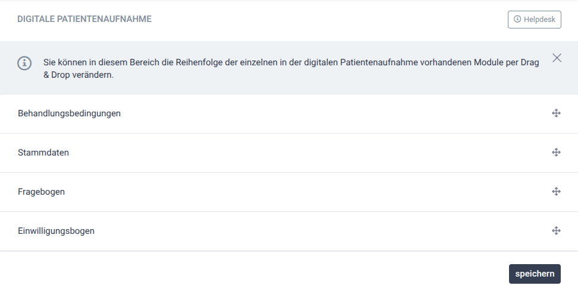Click the Digitale Patientenaufnahme page heading

click(84, 19)
